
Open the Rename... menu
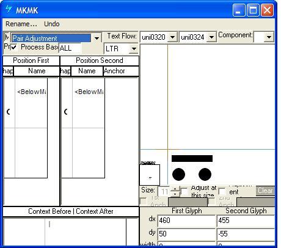[21, 24]
